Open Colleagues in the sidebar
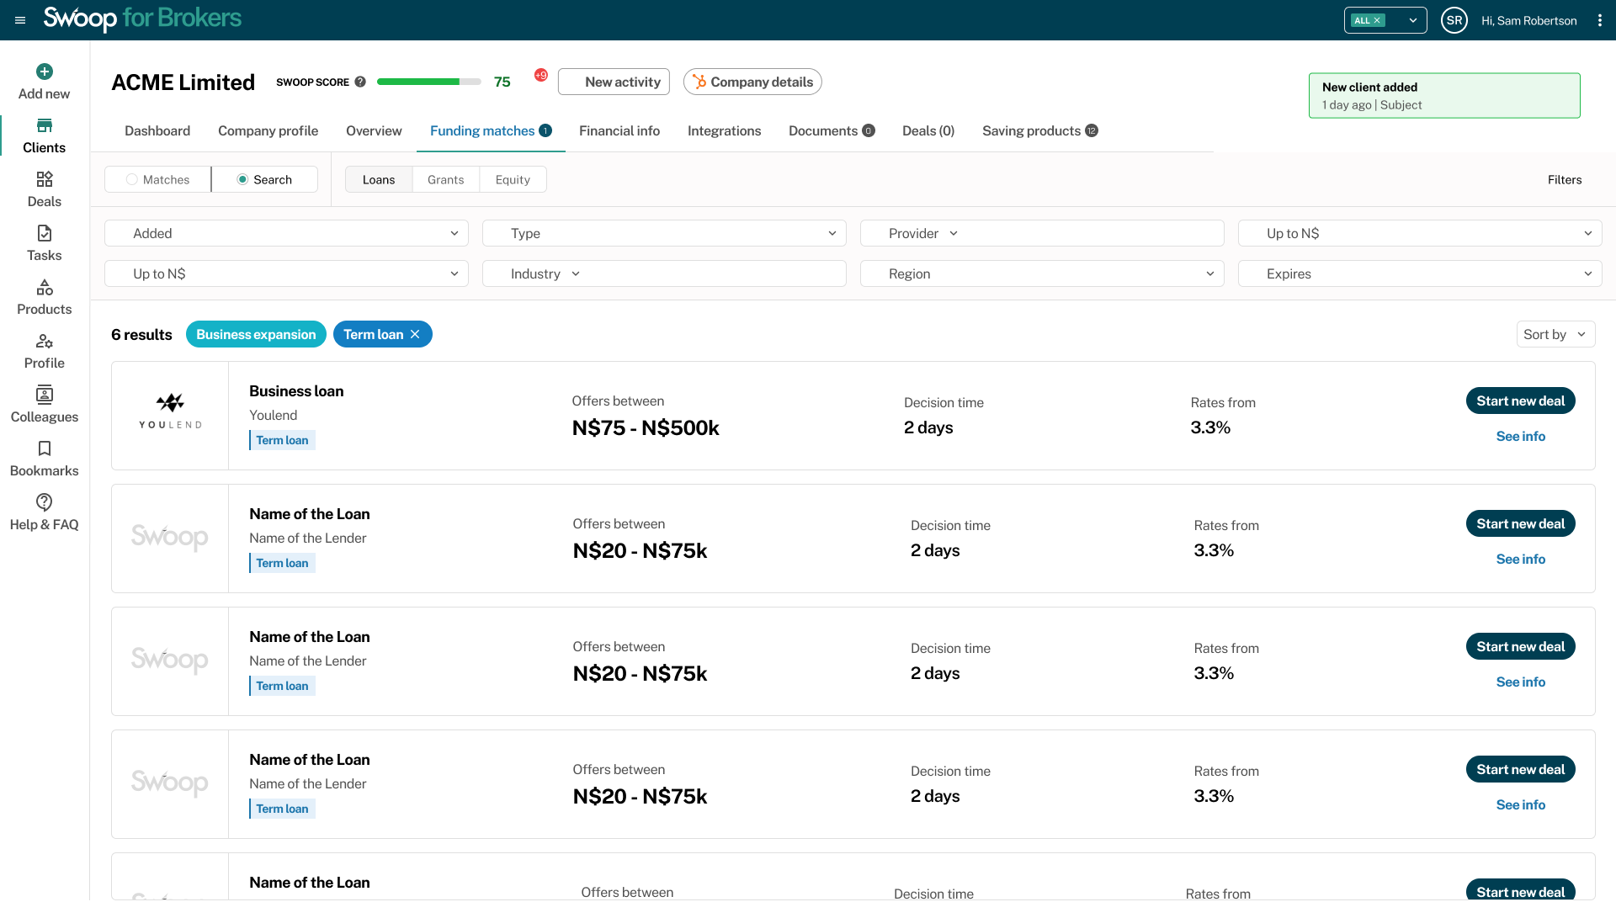Viewport: 1616px width, 902px height. (45, 405)
